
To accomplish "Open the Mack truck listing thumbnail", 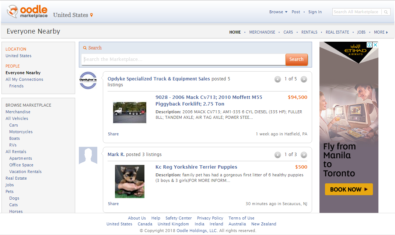I will (129, 113).
